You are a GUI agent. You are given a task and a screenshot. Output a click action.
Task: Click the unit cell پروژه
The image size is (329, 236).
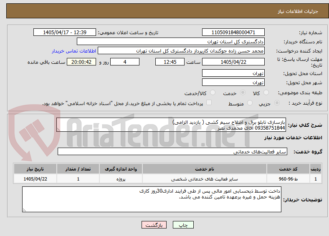(121, 179)
